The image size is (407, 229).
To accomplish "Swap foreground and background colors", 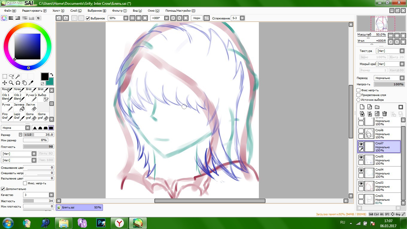I will [x=51, y=75].
